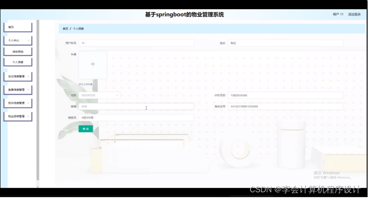Click the 手机号码 phone field
The image size is (368, 198).
coord(285,96)
